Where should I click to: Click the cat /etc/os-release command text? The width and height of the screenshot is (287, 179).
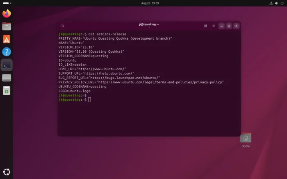tap(107, 34)
